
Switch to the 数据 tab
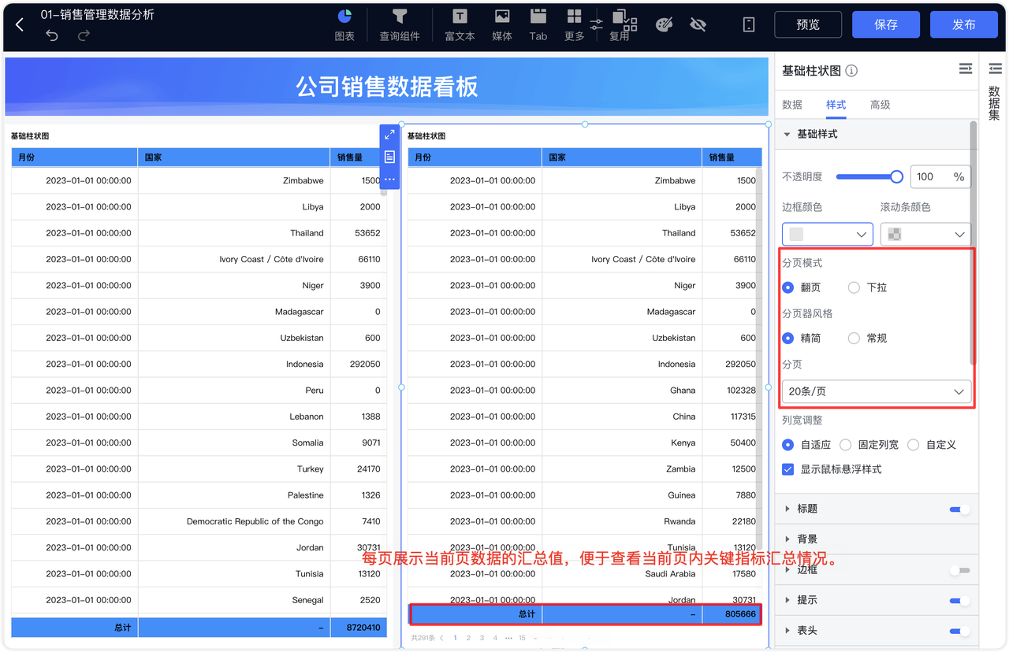coord(792,105)
